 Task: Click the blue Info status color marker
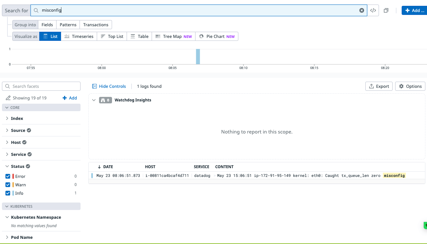pyautogui.click(x=13, y=193)
